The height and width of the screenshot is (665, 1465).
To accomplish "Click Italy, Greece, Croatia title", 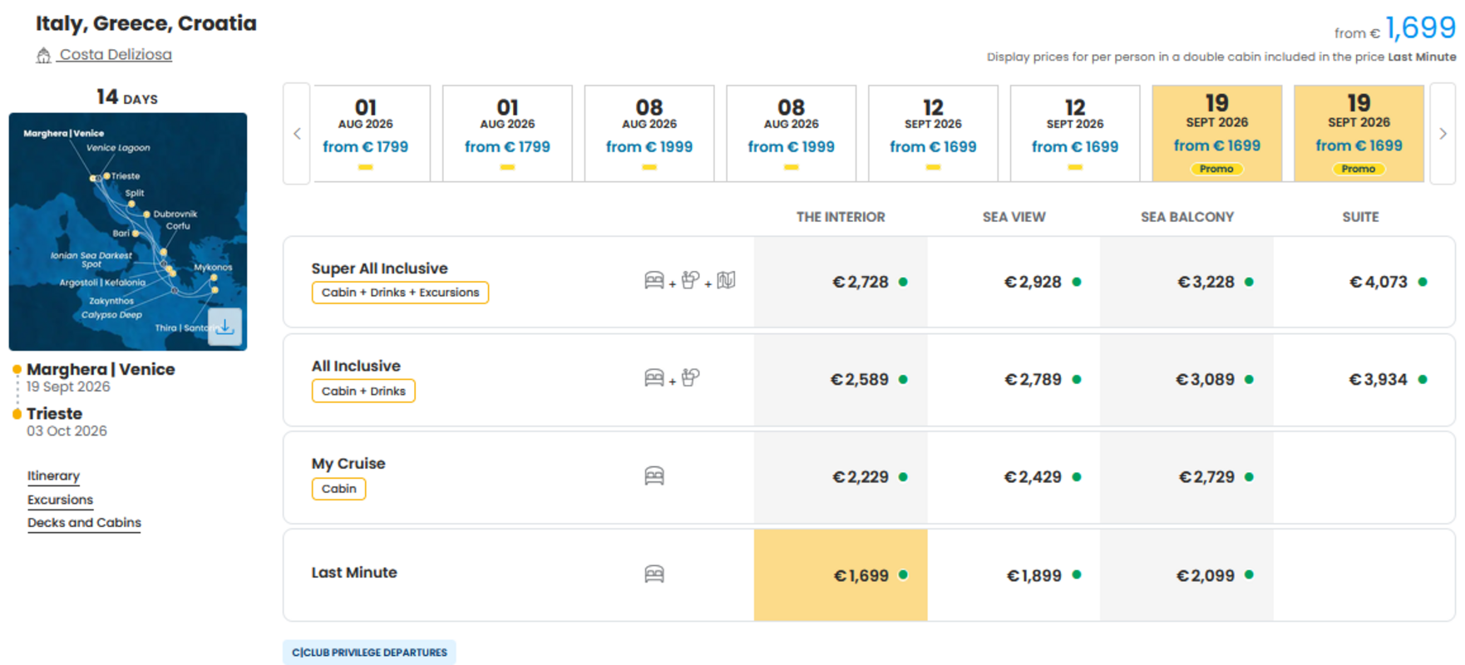I will (146, 23).
